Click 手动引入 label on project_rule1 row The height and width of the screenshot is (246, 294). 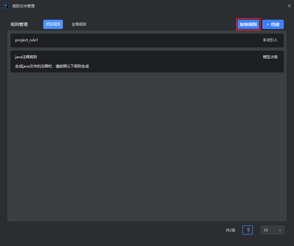point(270,40)
